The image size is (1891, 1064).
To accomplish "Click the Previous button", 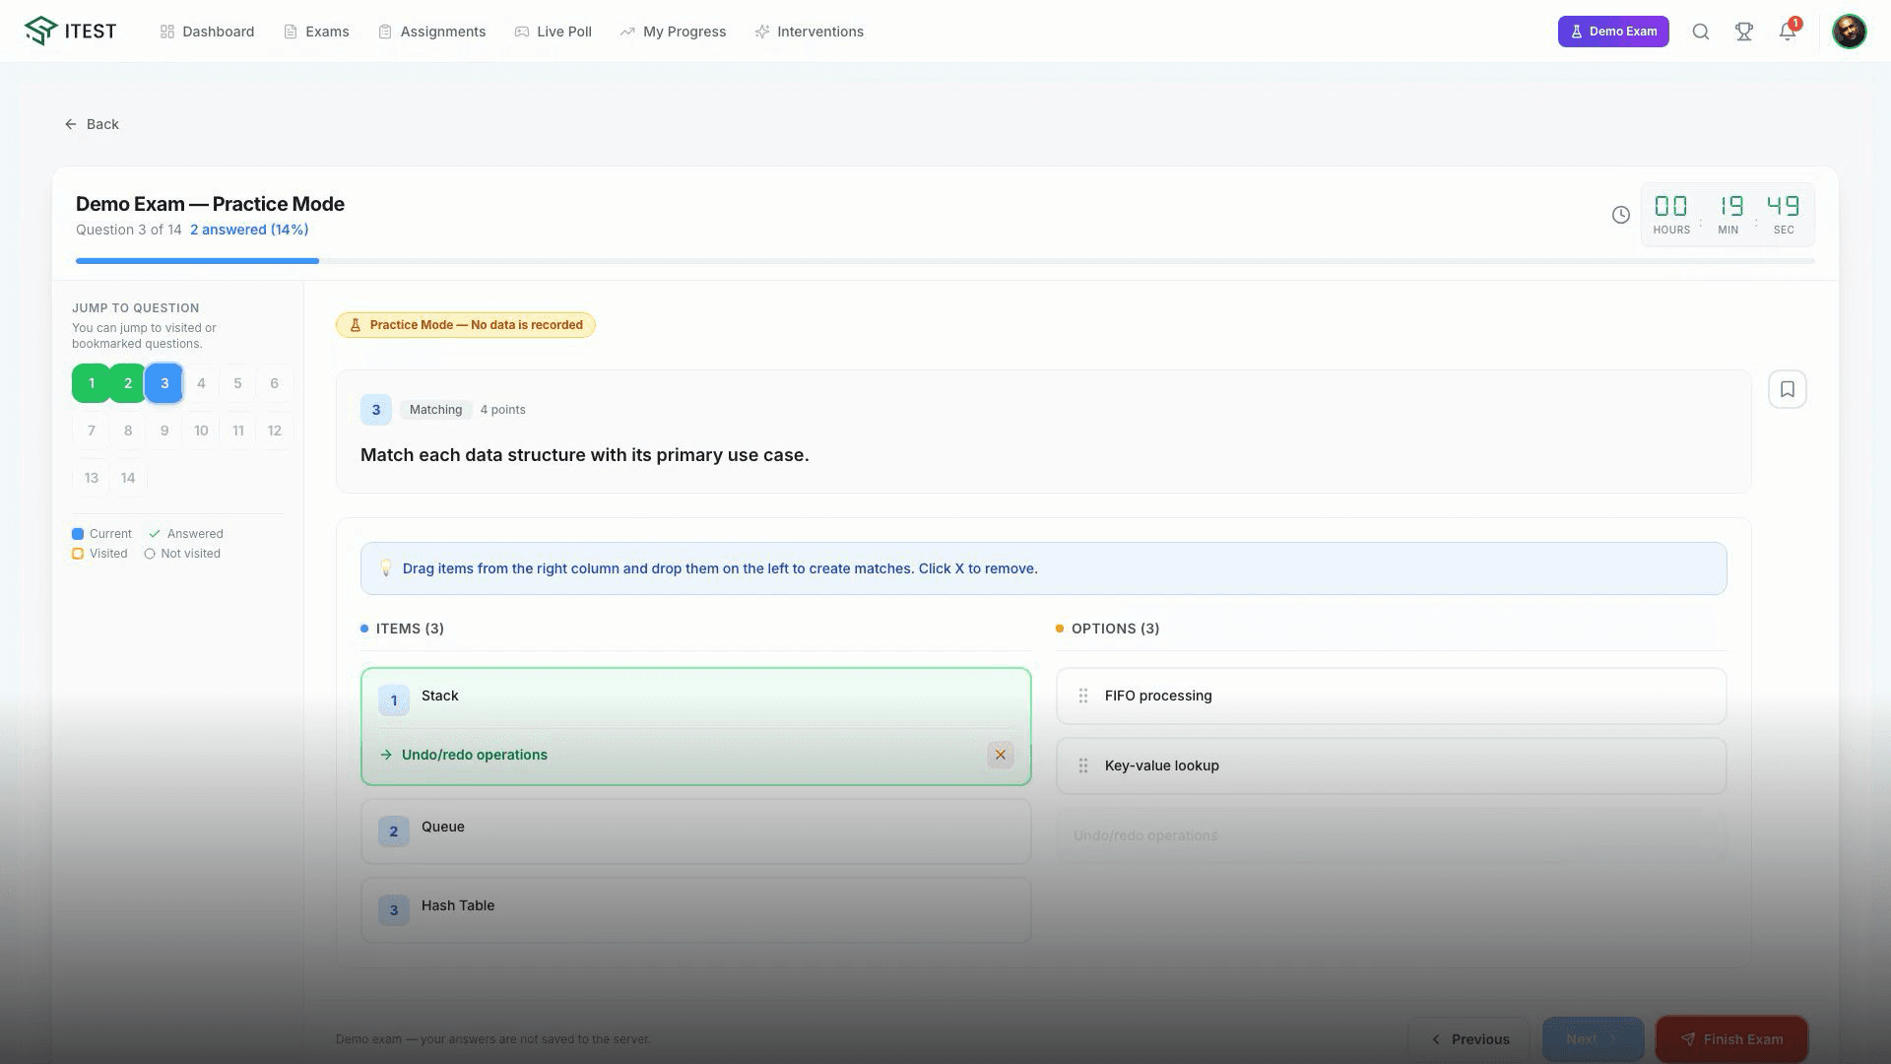I will click(x=1469, y=1039).
